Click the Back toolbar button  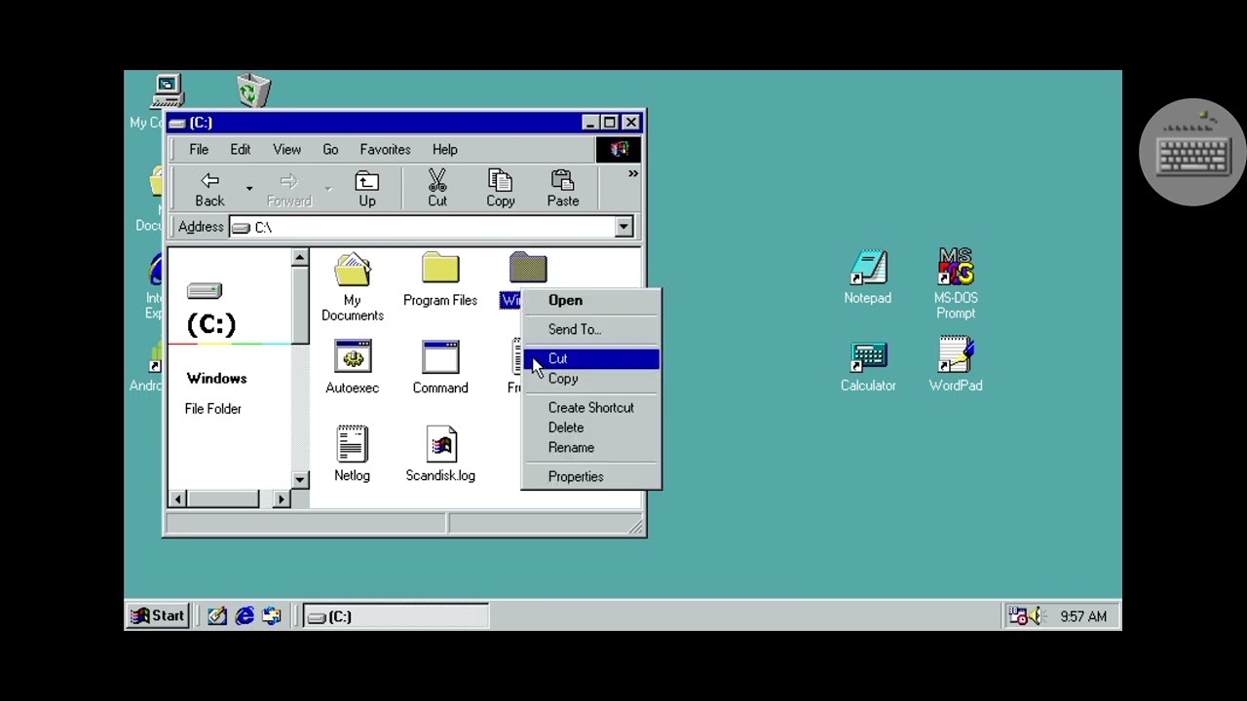pyautogui.click(x=209, y=188)
